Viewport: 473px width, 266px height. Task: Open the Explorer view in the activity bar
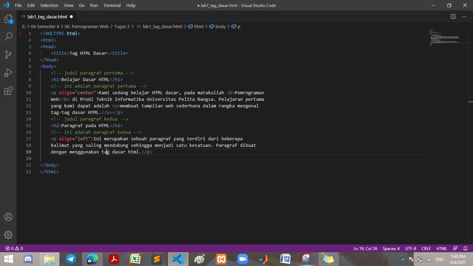[x=8, y=20]
